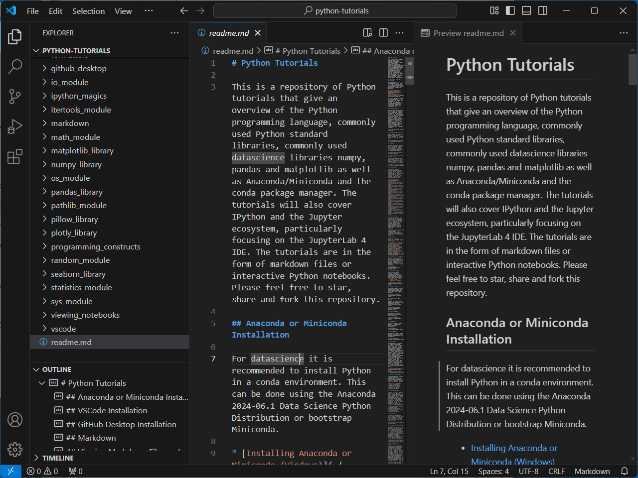
Task: Open the Selection menu
Action: [x=88, y=11]
